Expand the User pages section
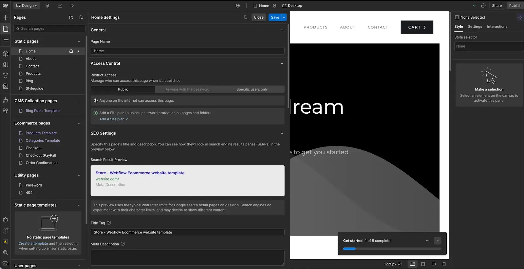 pyautogui.click(x=79, y=266)
